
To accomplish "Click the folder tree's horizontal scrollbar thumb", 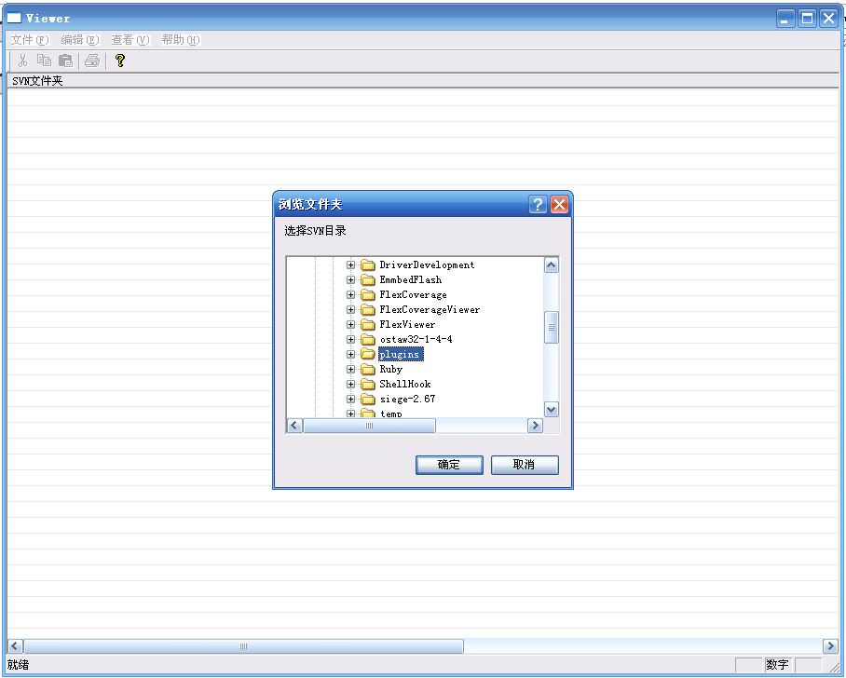I will click(x=369, y=426).
